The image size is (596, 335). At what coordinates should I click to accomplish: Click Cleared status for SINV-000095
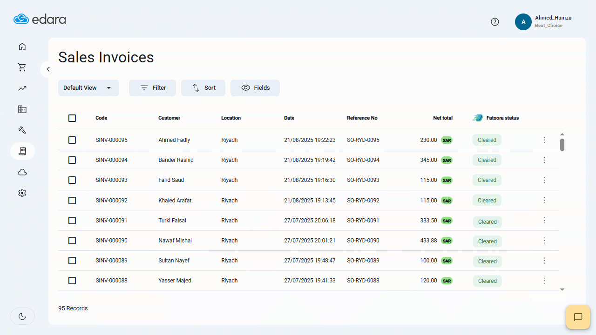point(487,140)
